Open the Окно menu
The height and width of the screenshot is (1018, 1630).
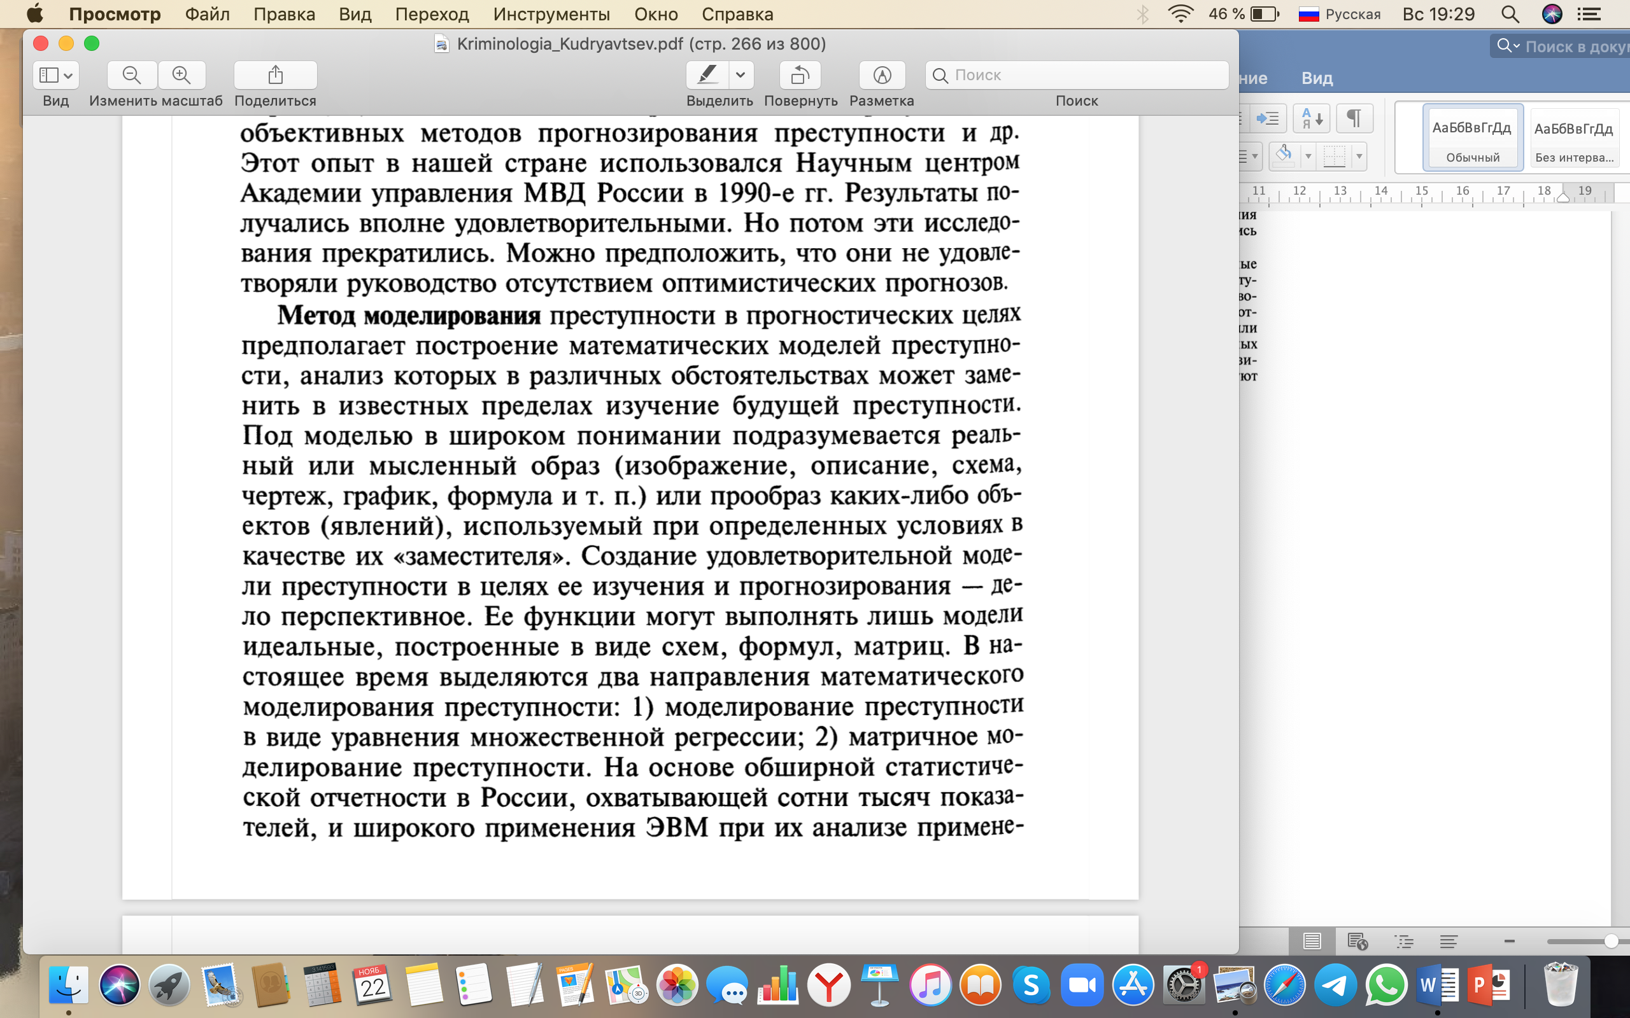click(655, 14)
